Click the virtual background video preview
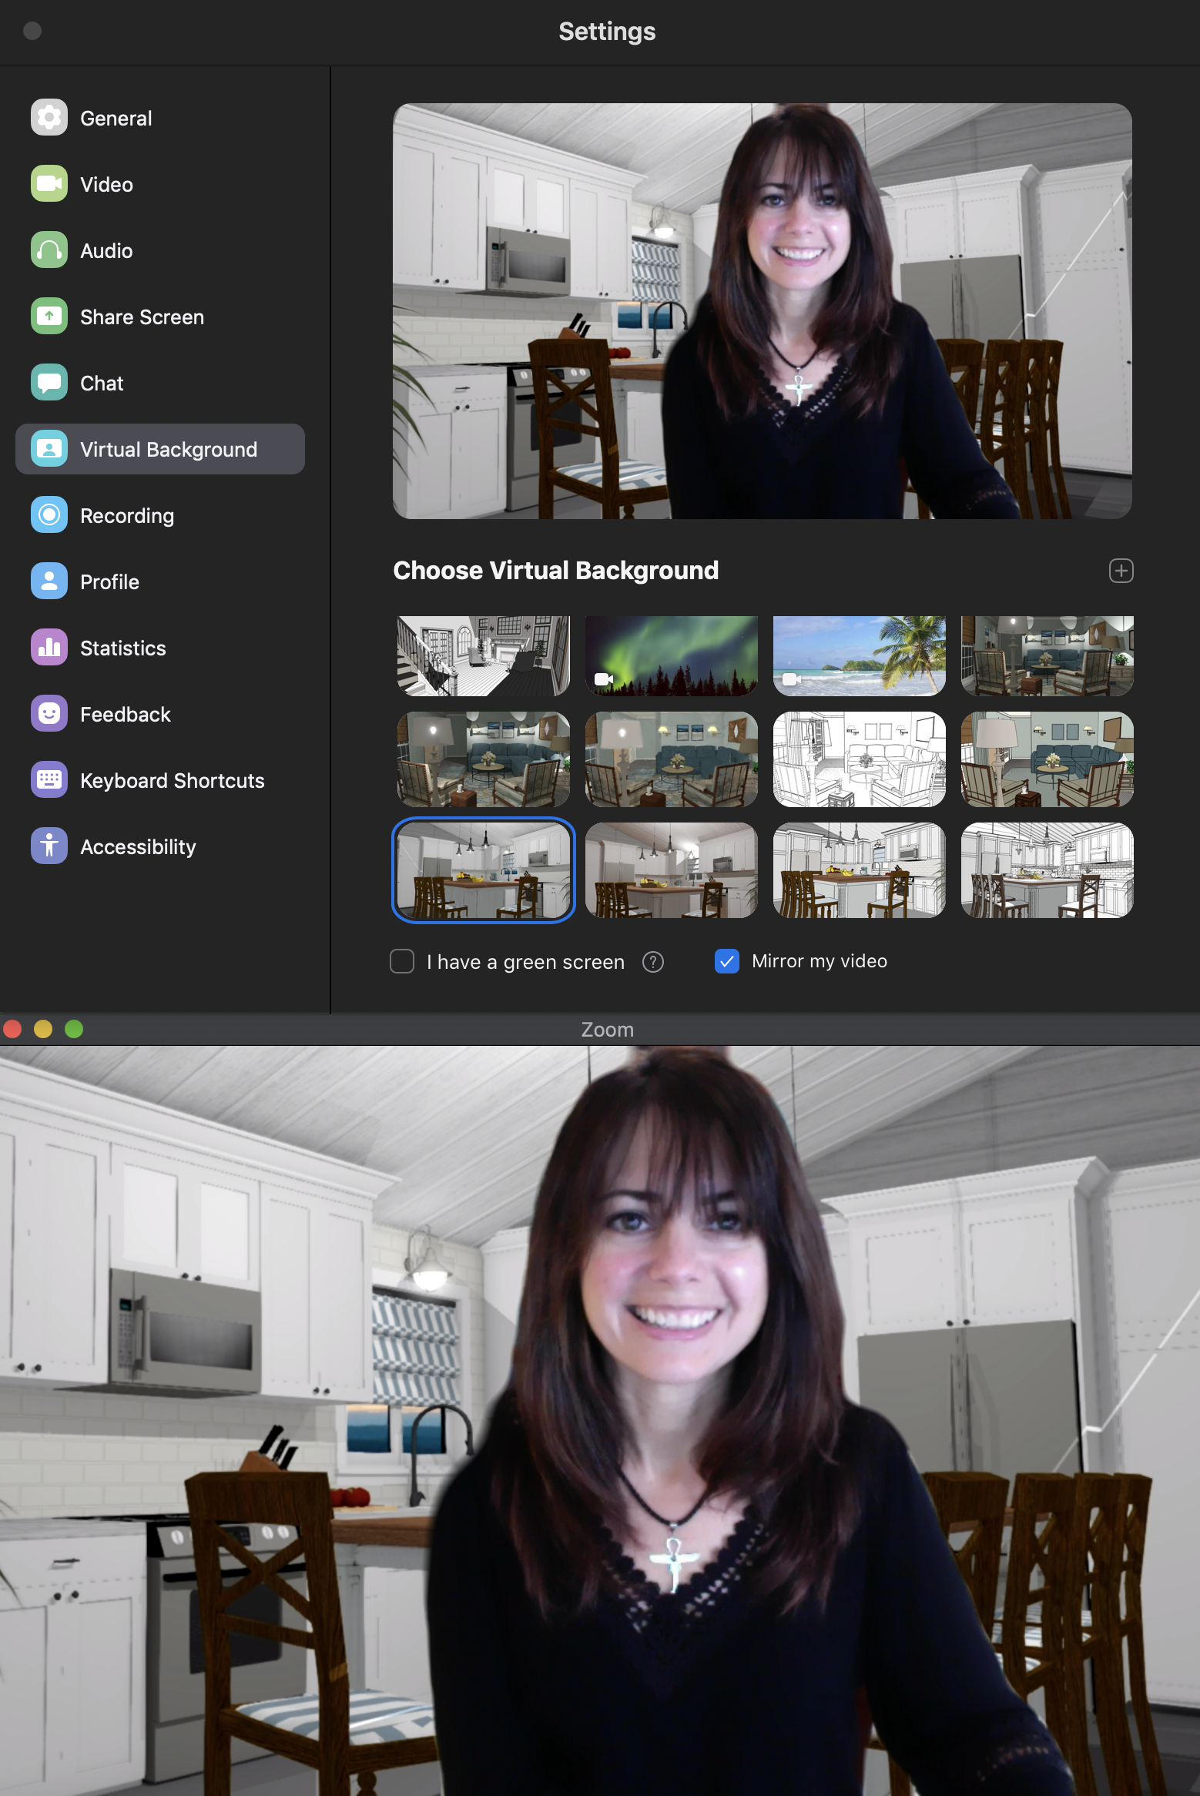This screenshot has width=1200, height=1796. (763, 311)
